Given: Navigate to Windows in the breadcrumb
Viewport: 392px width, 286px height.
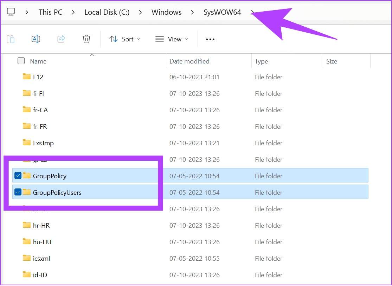Looking at the screenshot, I should [166, 12].
